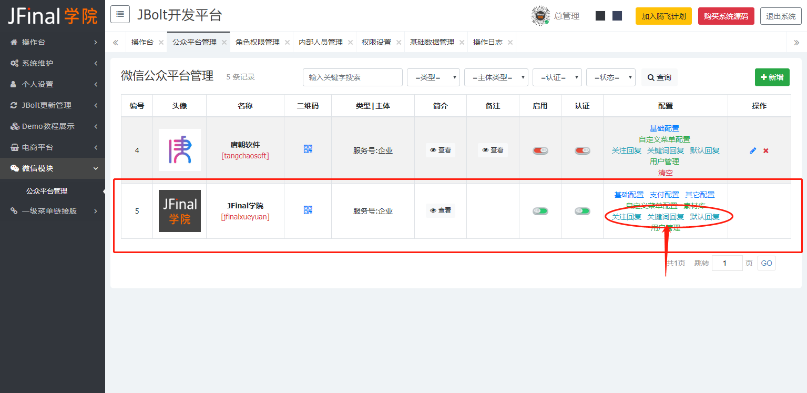Click the 购买系统源码 button

tap(726, 16)
